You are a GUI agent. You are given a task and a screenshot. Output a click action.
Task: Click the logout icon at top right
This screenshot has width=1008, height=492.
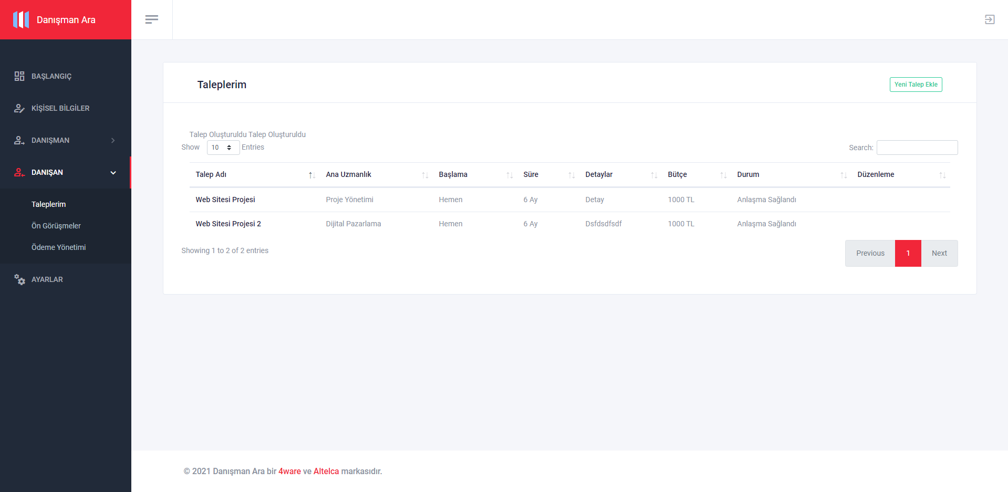point(990,19)
